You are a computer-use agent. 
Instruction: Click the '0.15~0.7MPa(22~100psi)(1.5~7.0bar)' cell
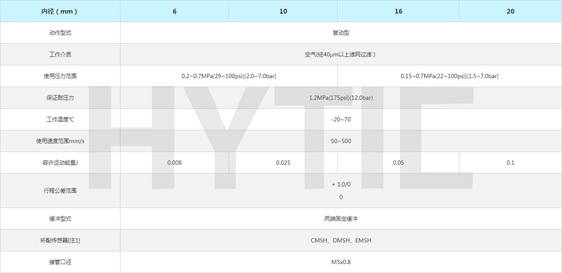click(450, 76)
